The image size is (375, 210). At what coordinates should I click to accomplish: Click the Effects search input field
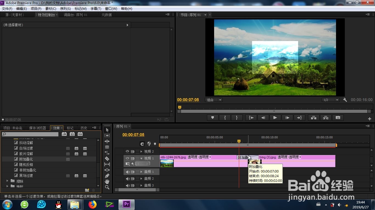(30, 134)
